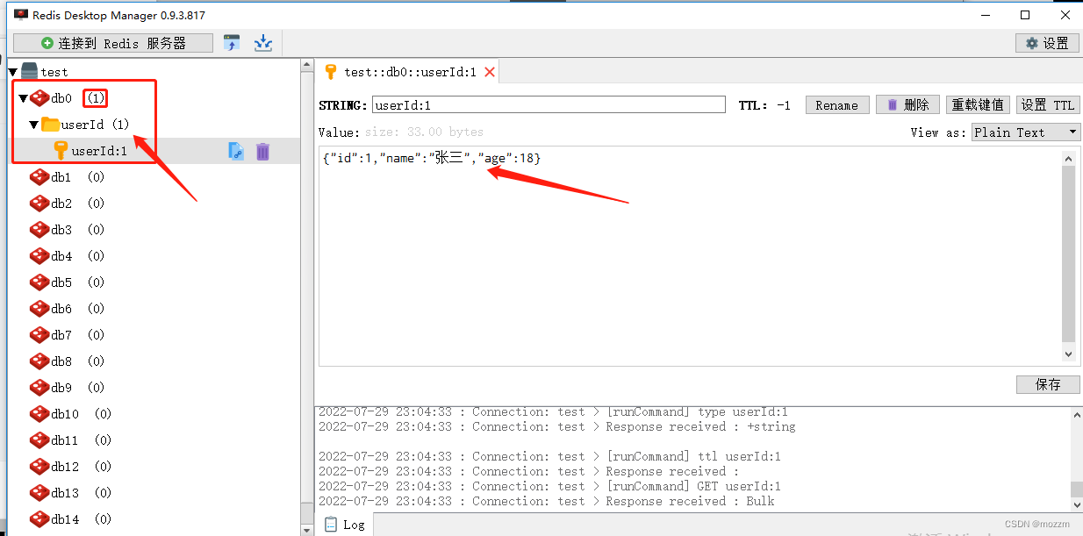Close the test::db0::userId:1 tab
This screenshot has width=1083, height=536.
(490, 72)
